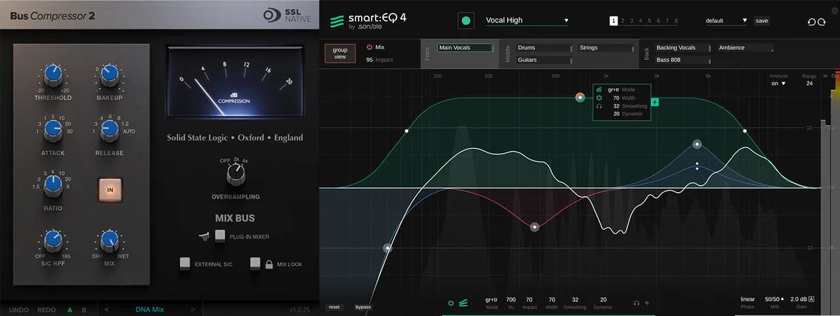This screenshot has height=316, width=840.
Task: Enable the External S/C switch
Action: 185,263
